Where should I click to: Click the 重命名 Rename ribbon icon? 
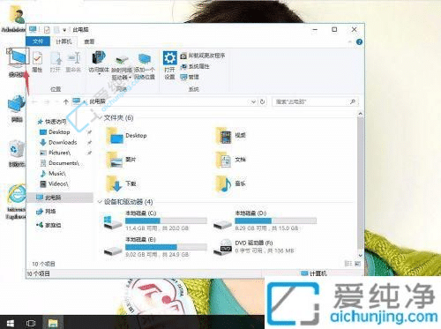(73, 62)
